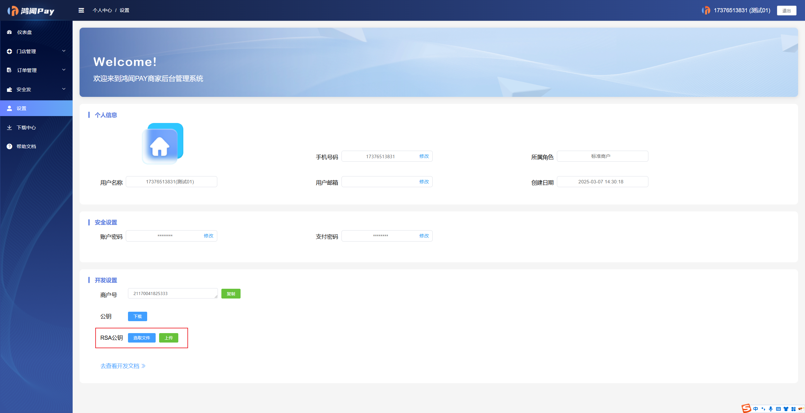Click the green 复制 button beside 商户号
Viewport: 805px width, 413px height.
click(231, 294)
